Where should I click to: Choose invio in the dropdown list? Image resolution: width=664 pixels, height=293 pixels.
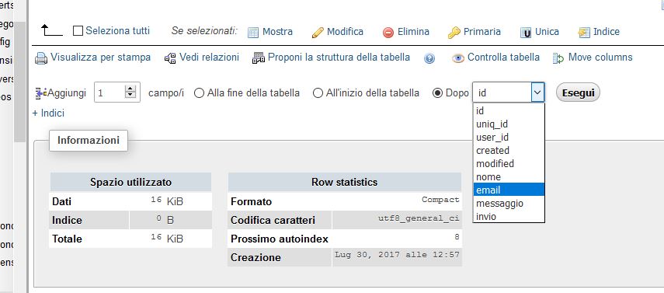click(509, 217)
